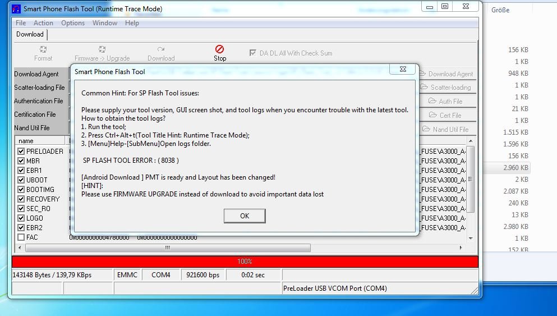The height and width of the screenshot is (316, 557).
Task: Uncheck the UBOOT partition checkbox
Action: (x=21, y=180)
